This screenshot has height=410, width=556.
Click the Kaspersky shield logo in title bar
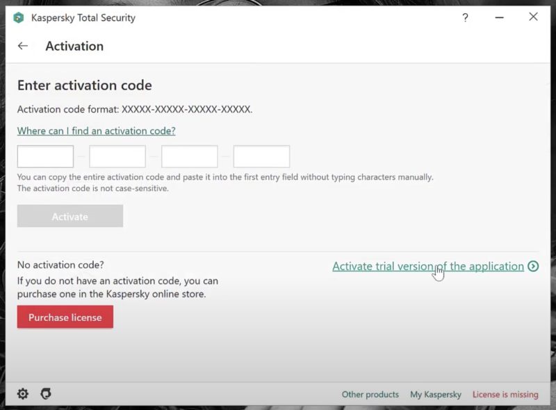(19, 17)
